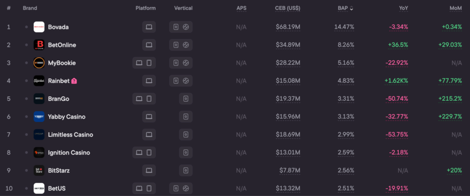Click the YoY column header
Viewport: 470px width, 196px height.
coord(403,8)
